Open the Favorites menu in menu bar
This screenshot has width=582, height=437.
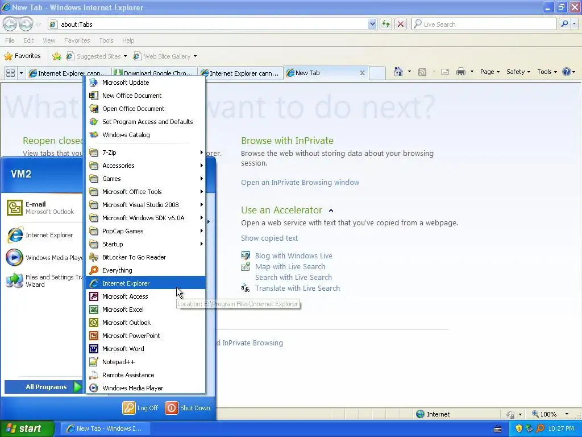(77, 40)
